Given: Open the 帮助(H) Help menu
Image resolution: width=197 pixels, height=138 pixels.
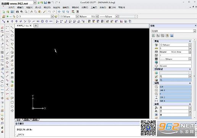Looking at the screenshot, I should pyautogui.click(x=121, y=8).
